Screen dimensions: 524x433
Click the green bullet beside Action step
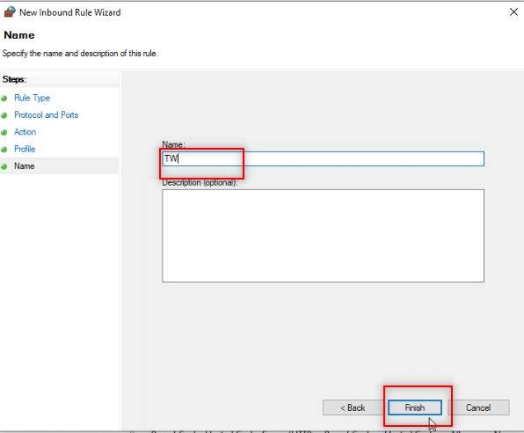(4, 133)
